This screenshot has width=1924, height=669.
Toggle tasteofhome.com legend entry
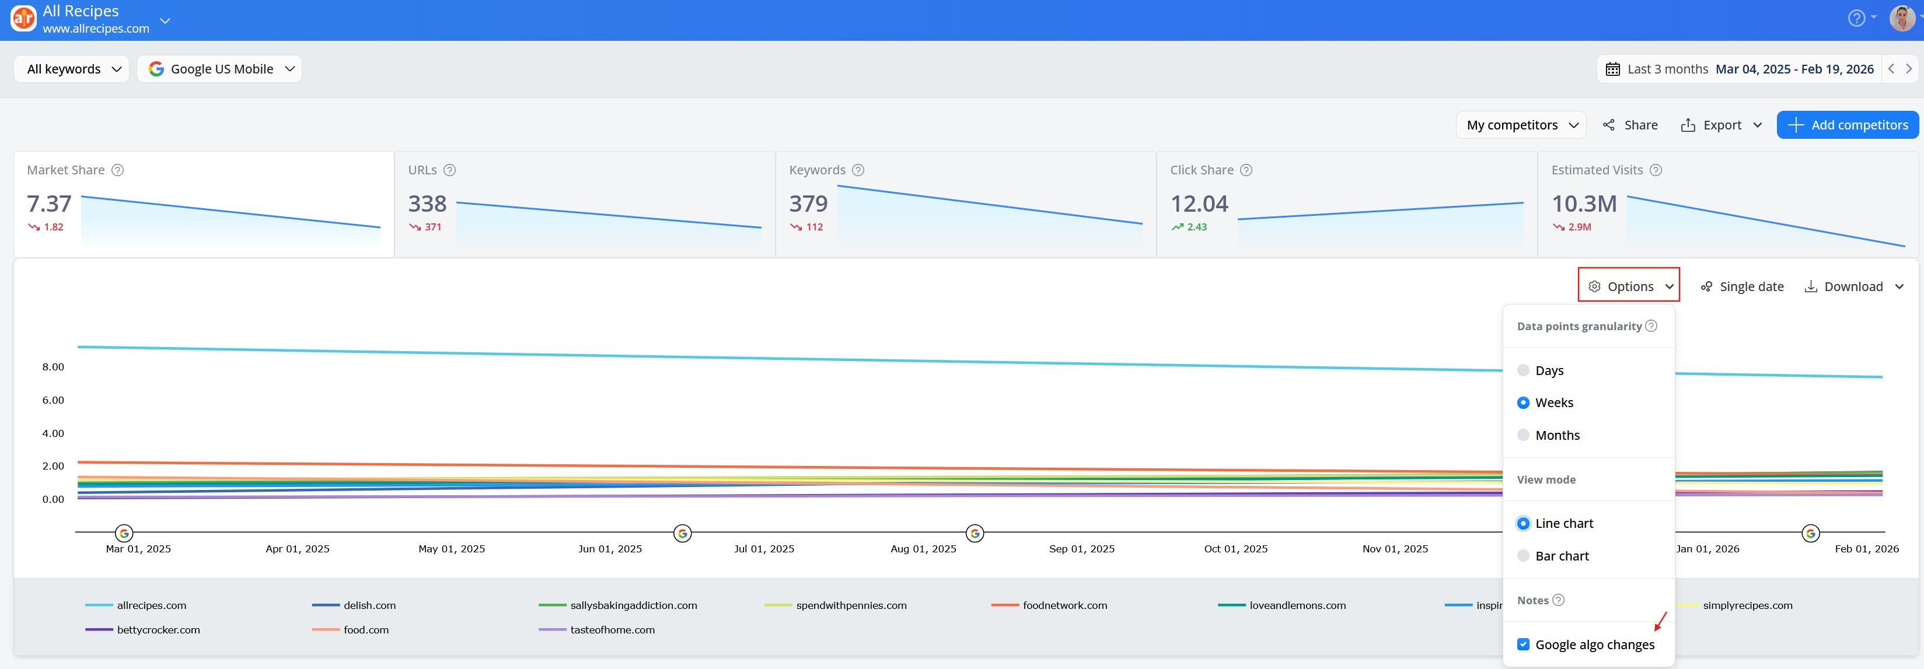point(597,630)
